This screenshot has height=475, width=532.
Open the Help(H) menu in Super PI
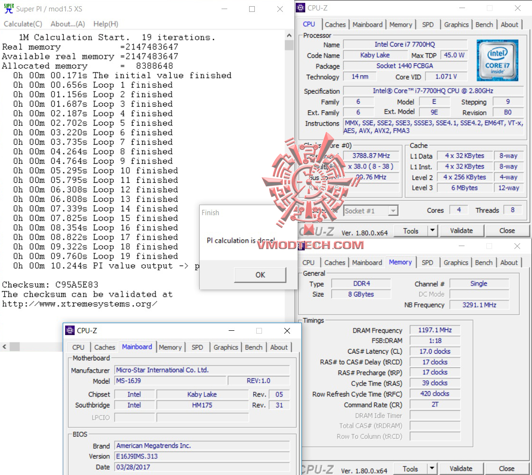[106, 24]
